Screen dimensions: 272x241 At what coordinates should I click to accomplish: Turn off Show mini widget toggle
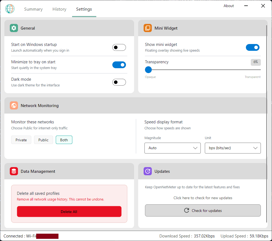[253, 47]
